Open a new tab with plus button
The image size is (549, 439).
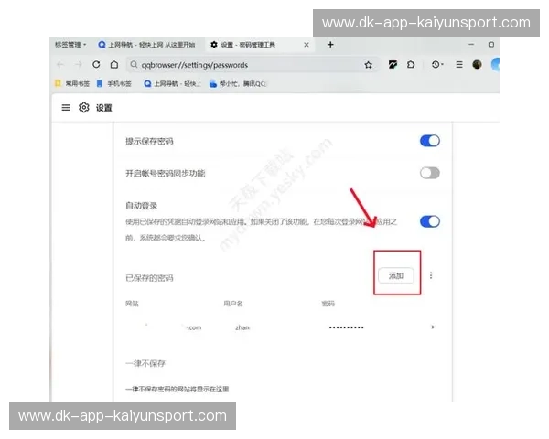point(330,44)
